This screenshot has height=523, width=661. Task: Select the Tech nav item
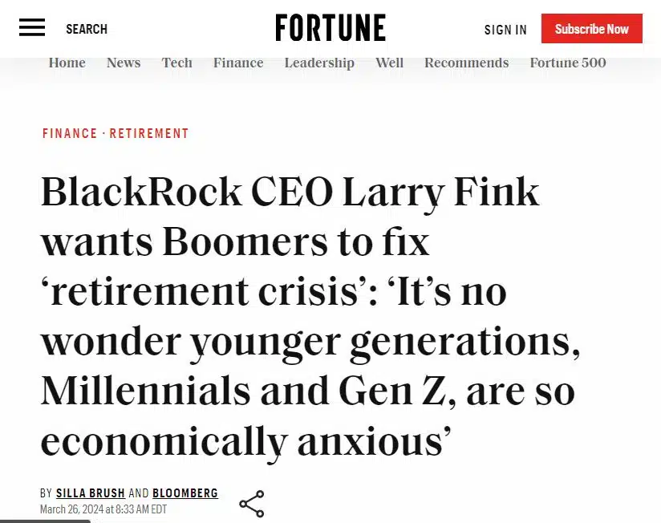(x=177, y=63)
